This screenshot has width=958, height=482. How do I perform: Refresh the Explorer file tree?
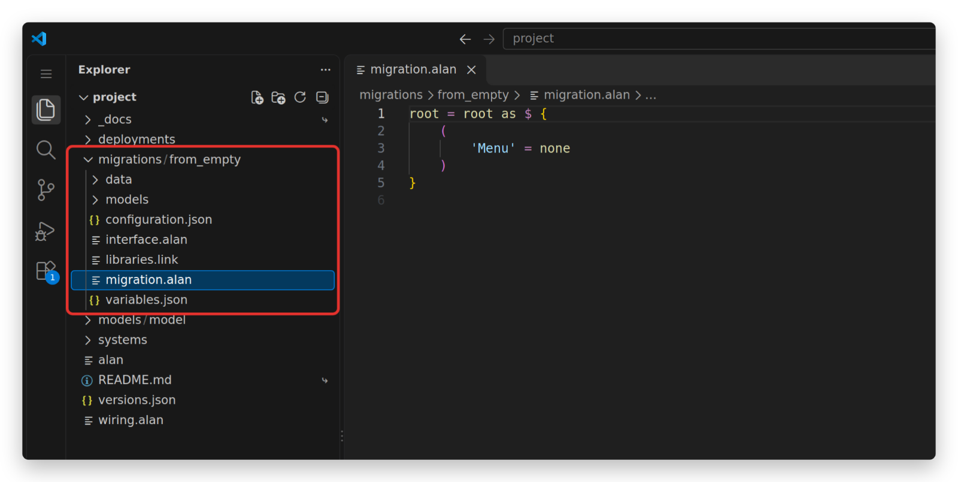[300, 97]
